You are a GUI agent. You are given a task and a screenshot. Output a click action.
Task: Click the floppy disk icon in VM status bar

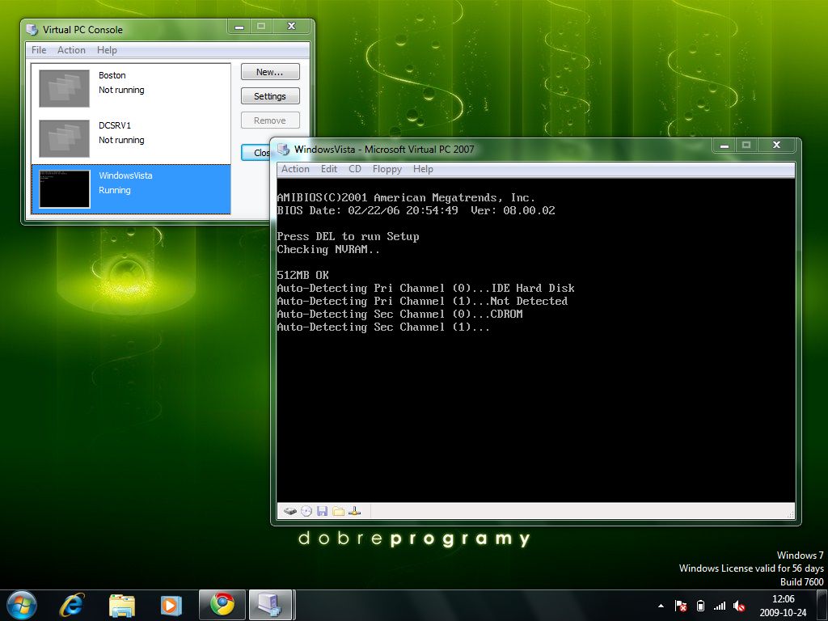pos(322,511)
